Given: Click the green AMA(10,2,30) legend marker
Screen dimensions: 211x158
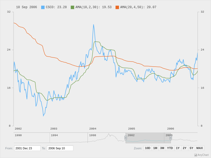Looking at the screenshot, I should [72, 7].
